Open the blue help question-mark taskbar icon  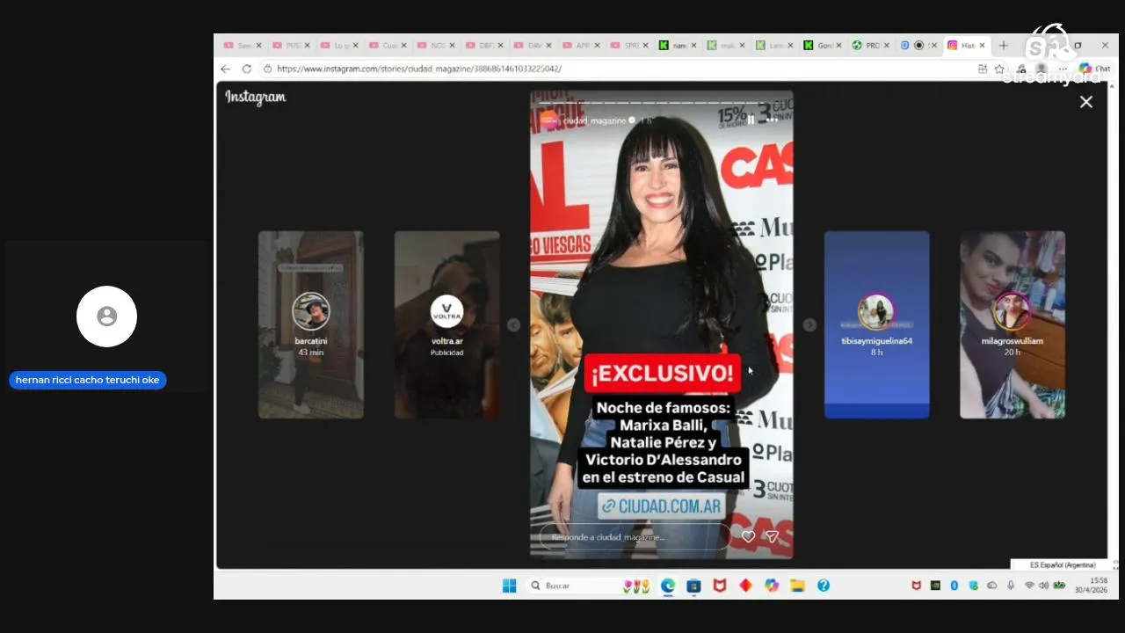[824, 586]
